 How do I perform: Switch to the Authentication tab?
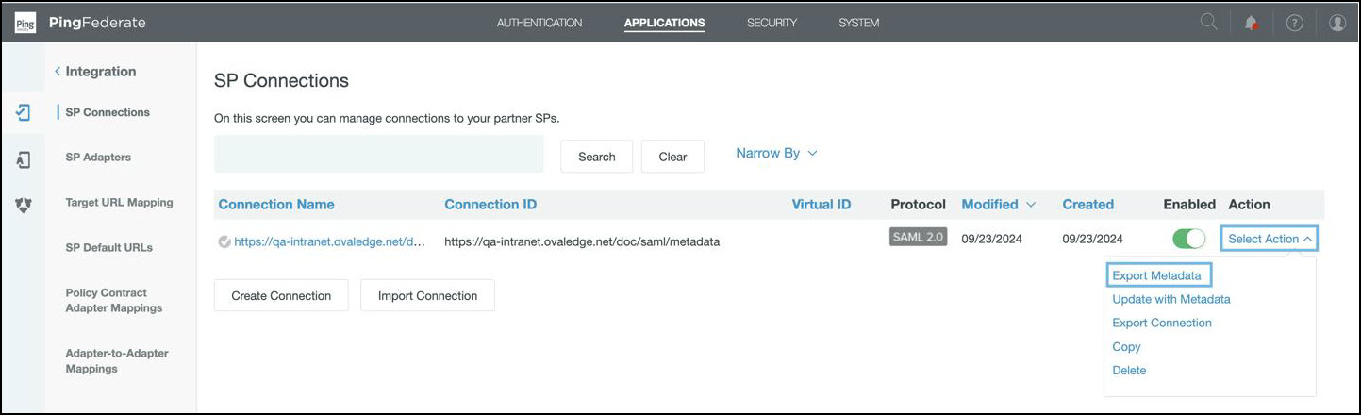(539, 23)
